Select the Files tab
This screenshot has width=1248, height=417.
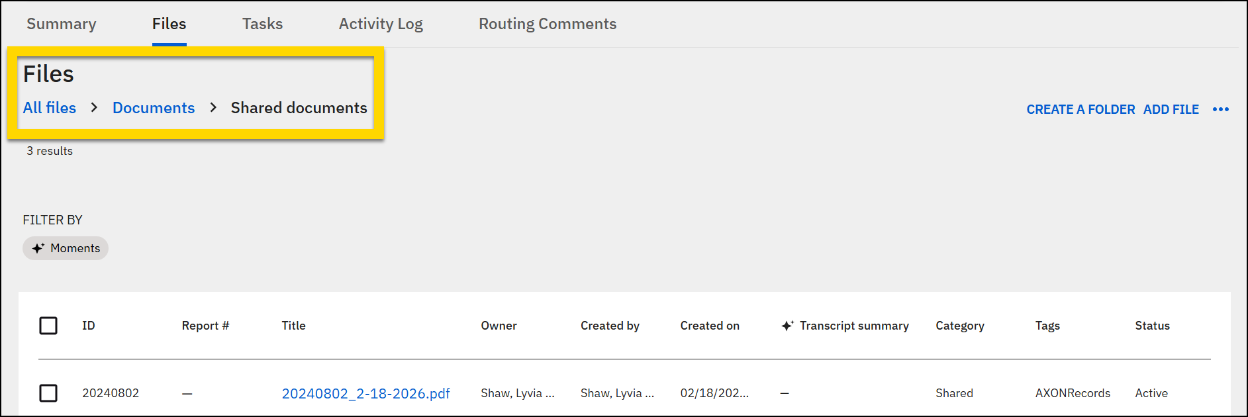pyautogui.click(x=169, y=23)
